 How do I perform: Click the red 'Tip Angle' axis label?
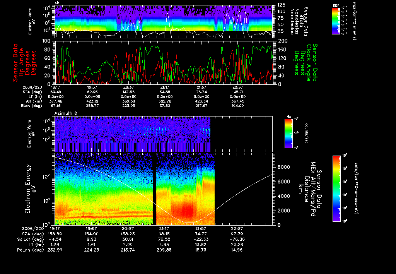pyautogui.click(x=22, y=63)
